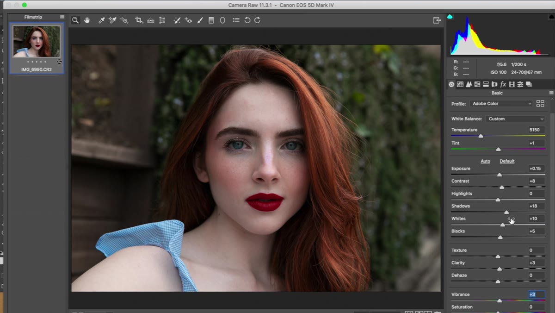Click the Temperature value field 5150
The width and height of the screenshot is (555, 313).
coord(536,130)
